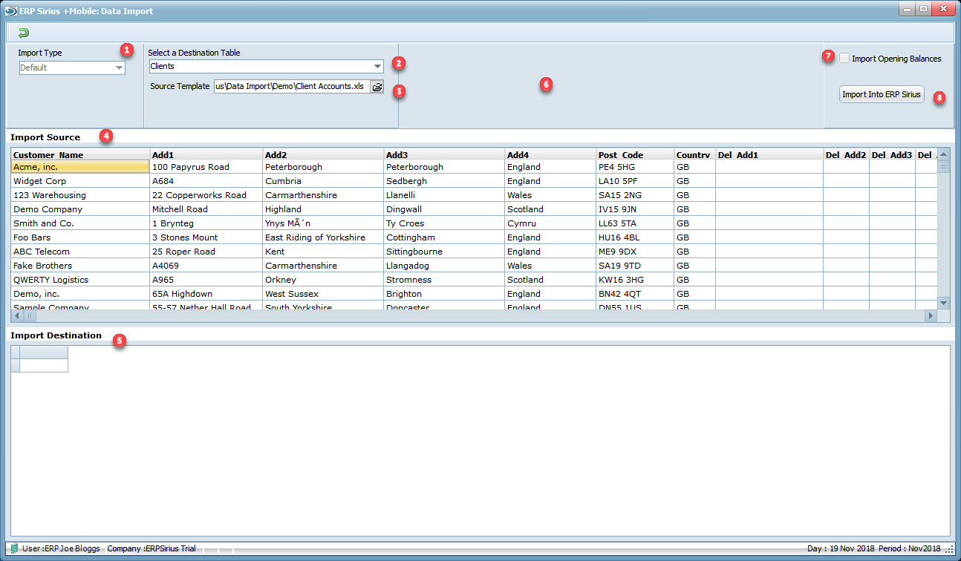The height and width of the screenshot is (561, 961).
Task: Click the source grid horizontal scroll left arrow
Action: (17, 315)
